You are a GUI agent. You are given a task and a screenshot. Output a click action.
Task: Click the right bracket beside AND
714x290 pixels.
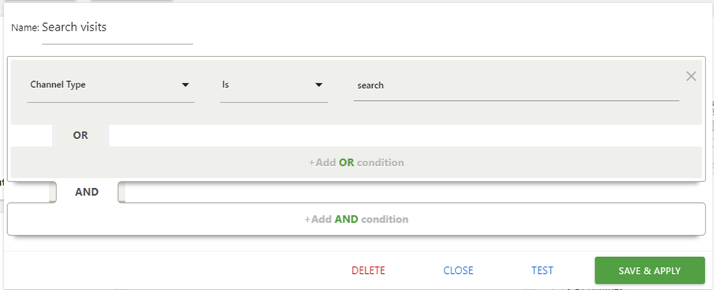coord(122,192)
